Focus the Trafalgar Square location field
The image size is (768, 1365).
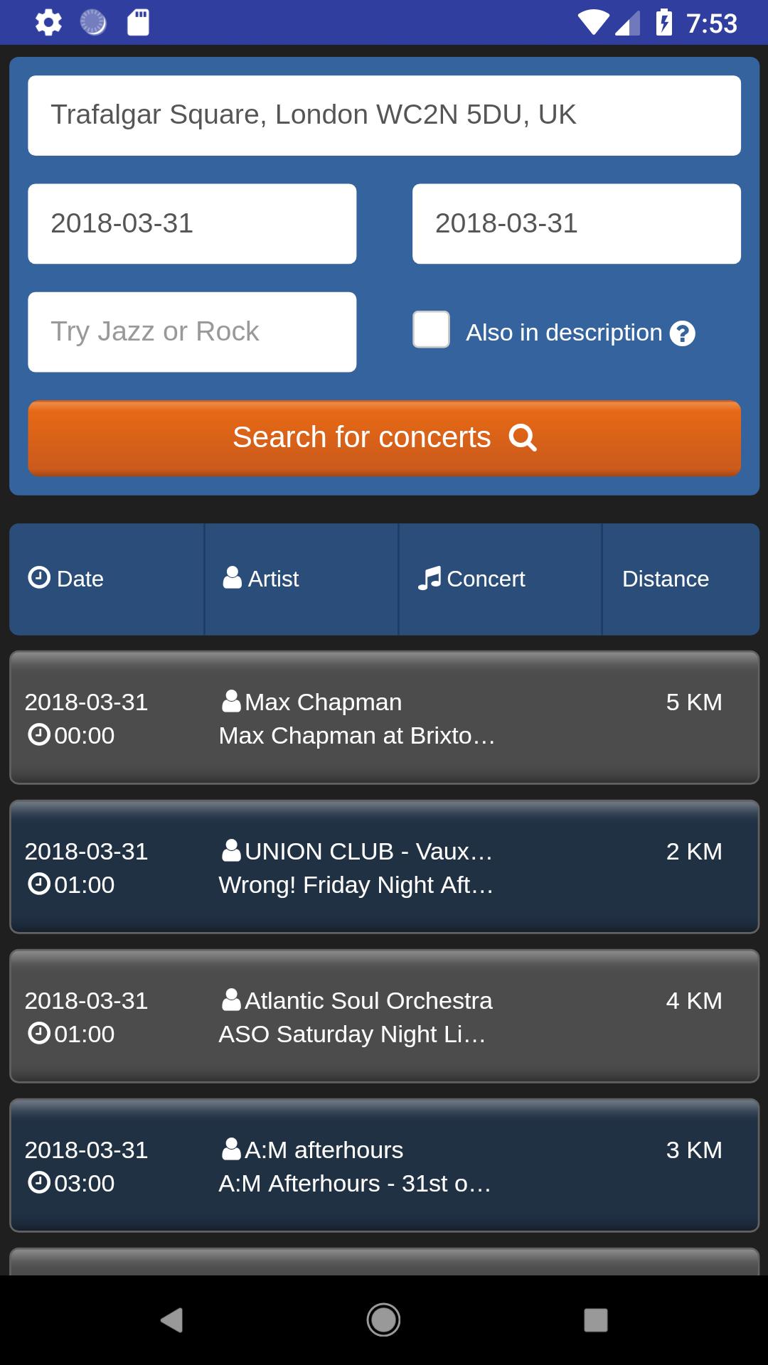point(384,115)
